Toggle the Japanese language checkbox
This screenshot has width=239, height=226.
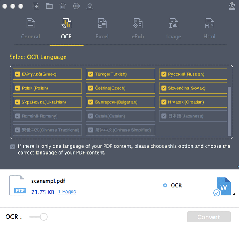tap(164, 116)
